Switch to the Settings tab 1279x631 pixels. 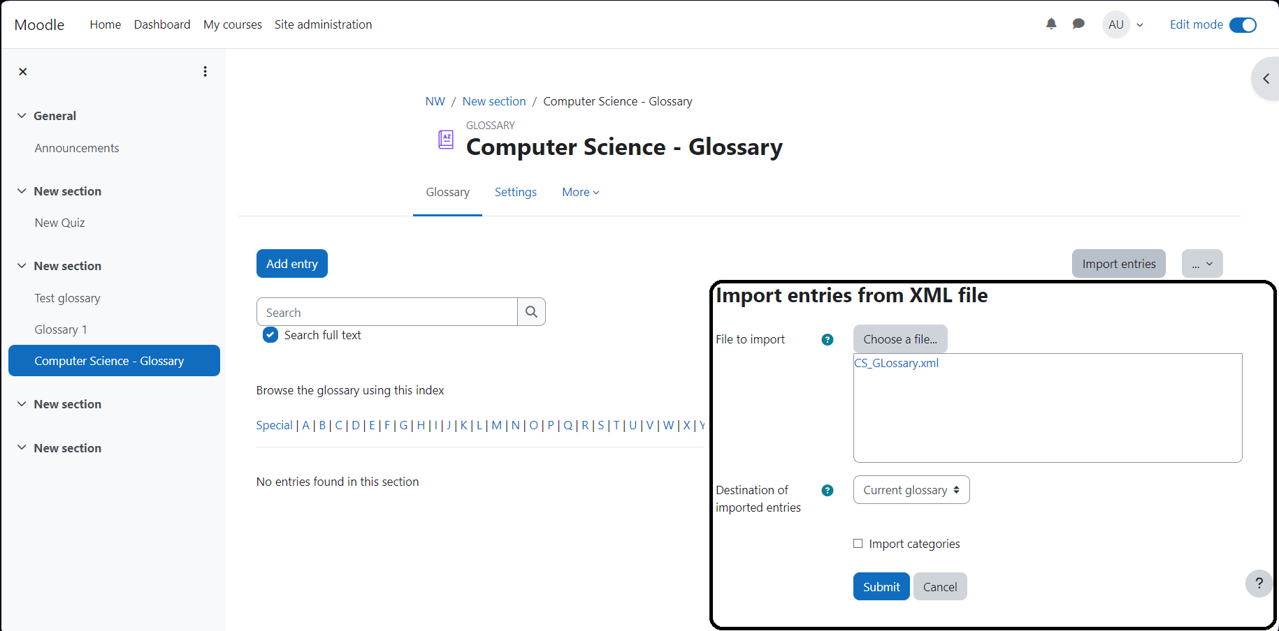click(x=516, y=192)
